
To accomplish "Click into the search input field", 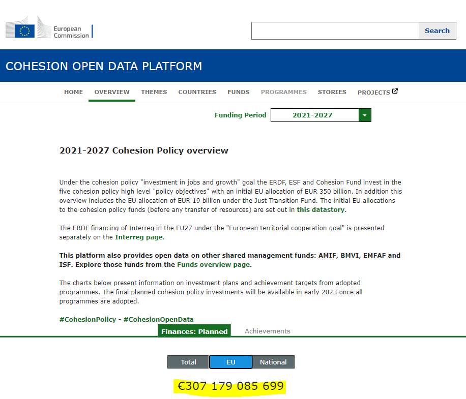I will [335, 30].
